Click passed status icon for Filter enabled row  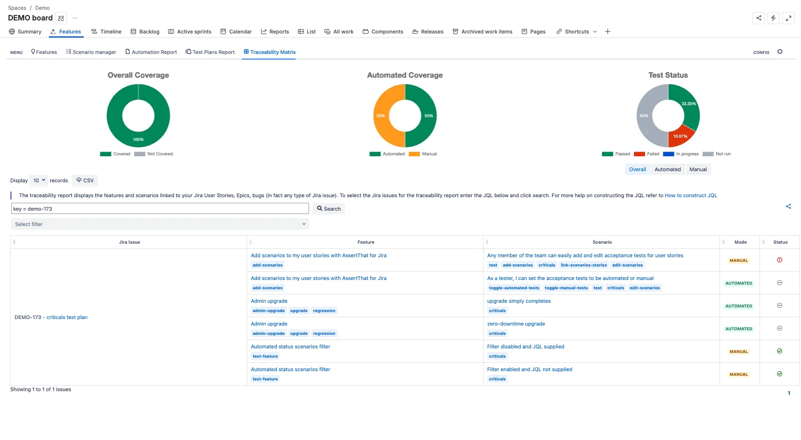pyautogui.click(x=780, y=374)
